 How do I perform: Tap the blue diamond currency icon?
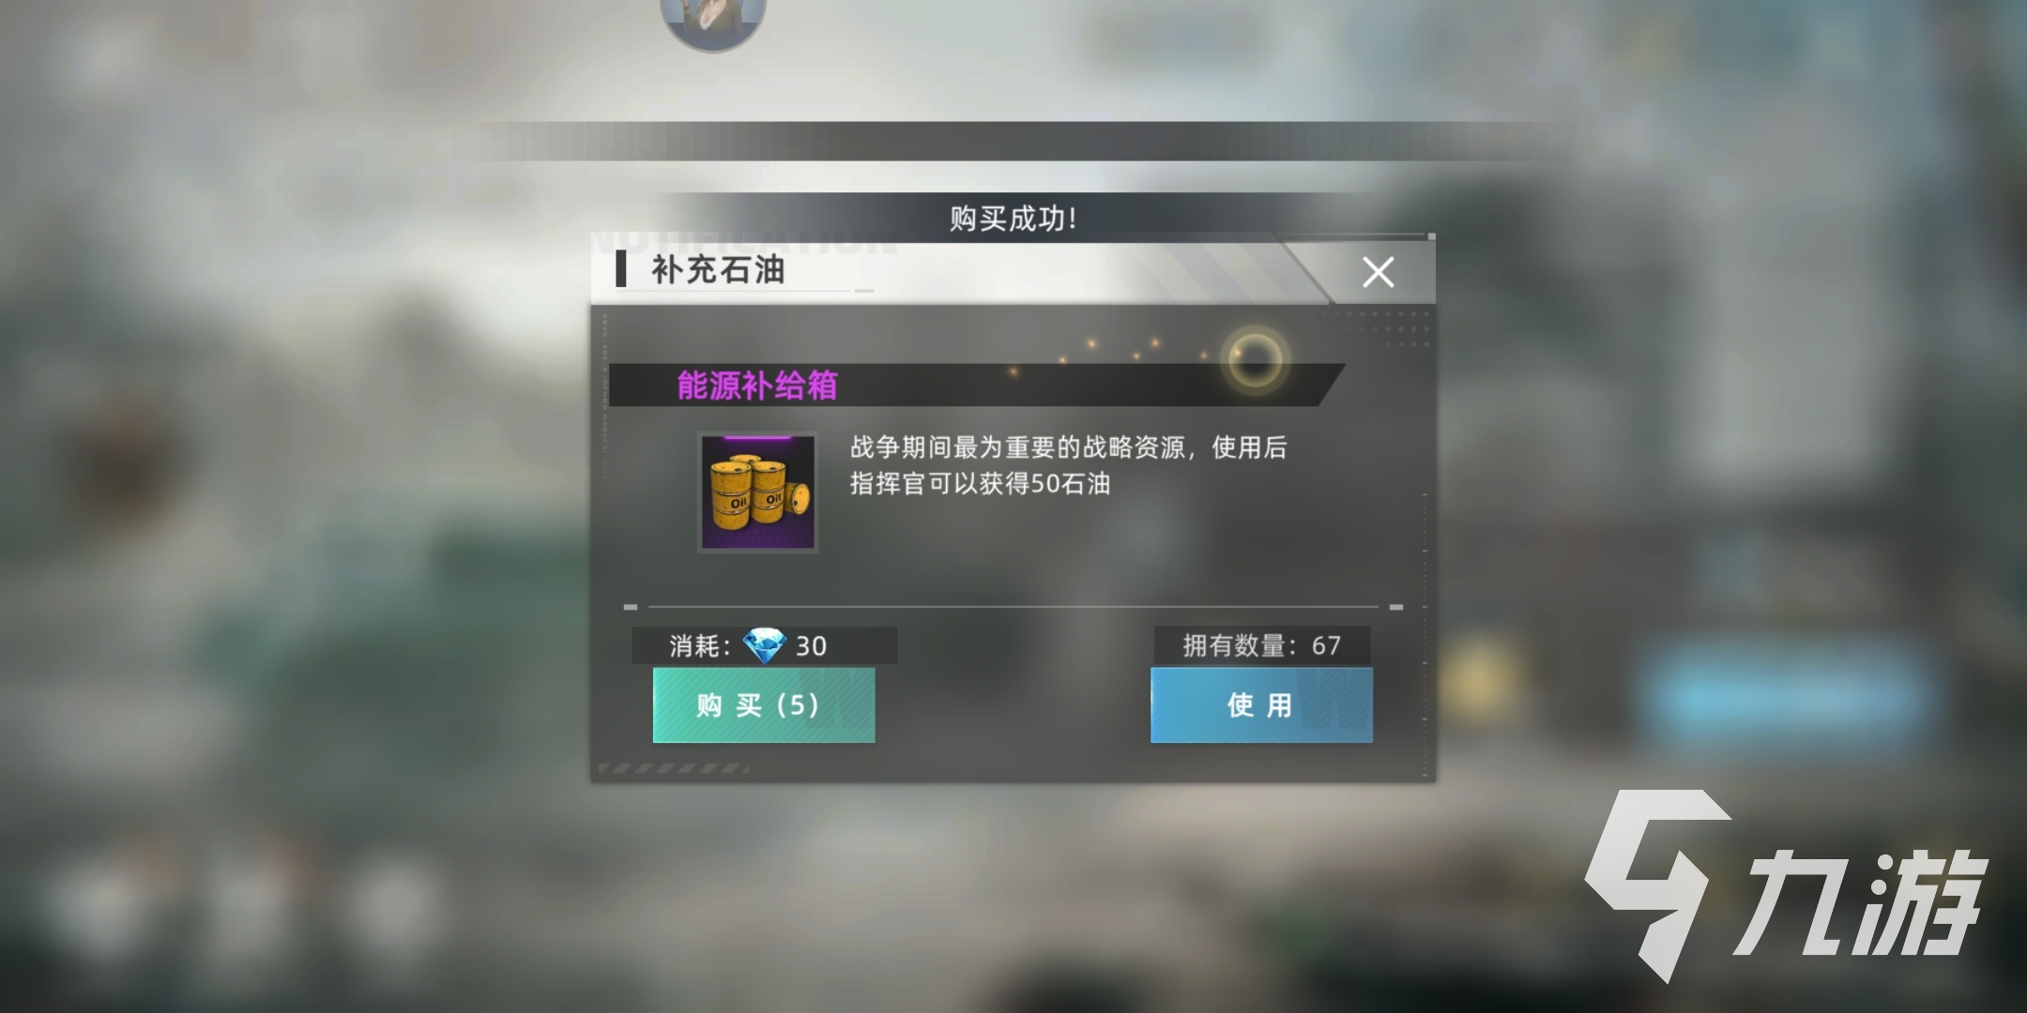coord(764,645)
